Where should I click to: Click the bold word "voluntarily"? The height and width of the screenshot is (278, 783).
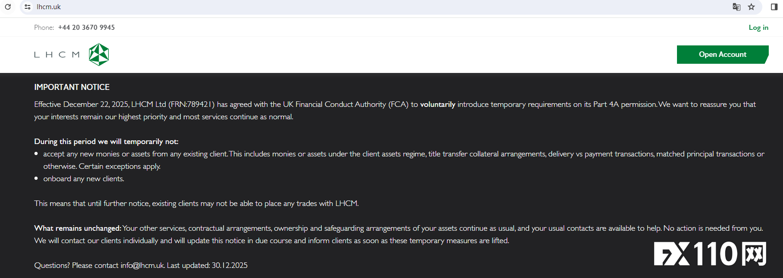(437, 105)
